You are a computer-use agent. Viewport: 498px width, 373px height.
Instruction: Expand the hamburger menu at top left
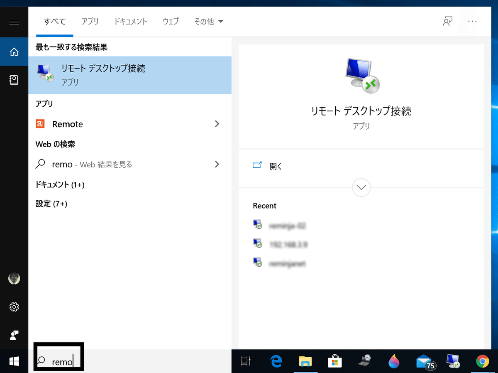(14, 23)
